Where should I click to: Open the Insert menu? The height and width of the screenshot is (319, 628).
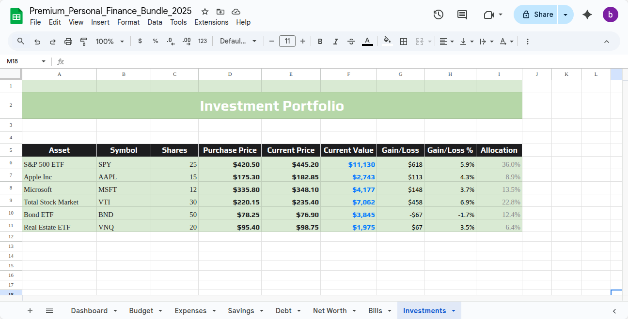pos(100,22)
